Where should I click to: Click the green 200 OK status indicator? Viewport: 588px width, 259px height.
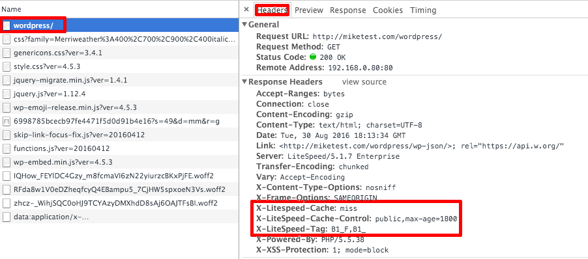[313, 57]
